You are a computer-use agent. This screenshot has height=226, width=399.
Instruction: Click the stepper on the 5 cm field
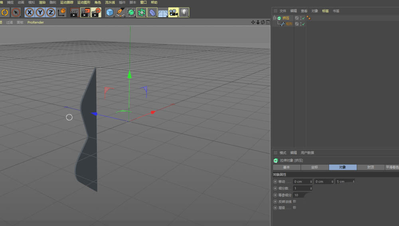pyautogui.click(x=353, y=181)
